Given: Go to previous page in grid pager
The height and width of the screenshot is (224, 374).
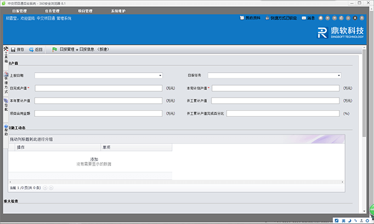Looking at the screenshot, I should 45,188.
